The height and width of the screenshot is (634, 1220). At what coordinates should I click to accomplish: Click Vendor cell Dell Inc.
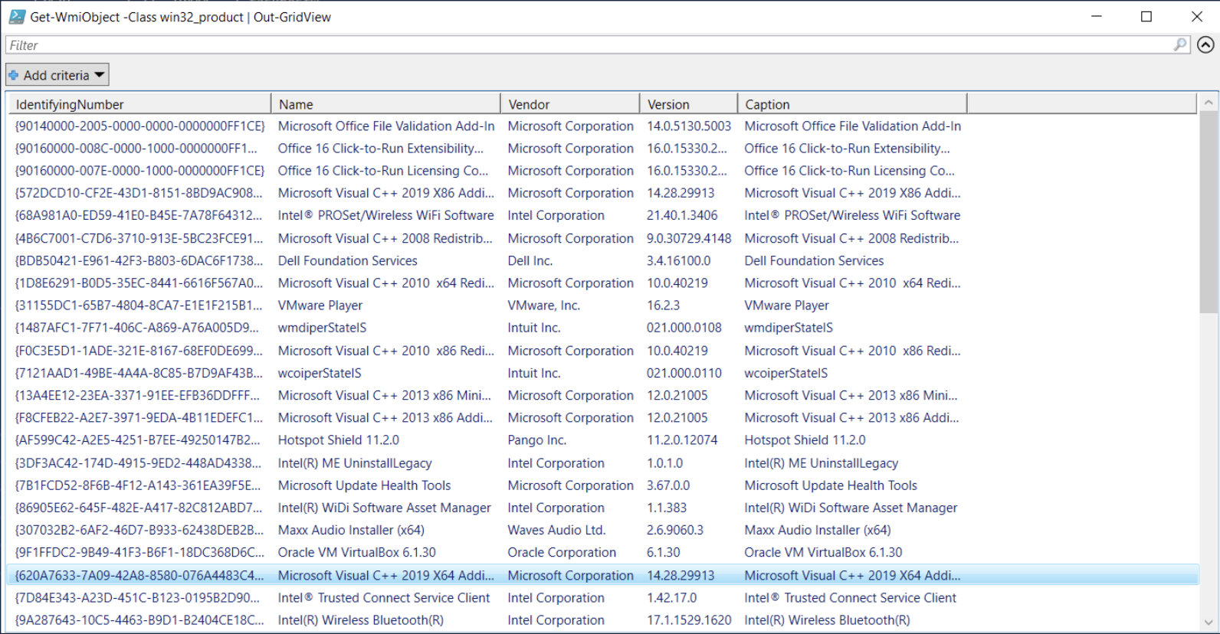point(530,261)
